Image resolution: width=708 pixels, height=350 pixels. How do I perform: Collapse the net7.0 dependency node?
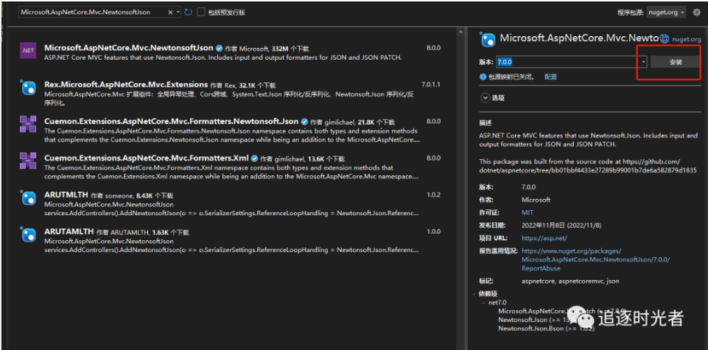[x=483, y=303]
